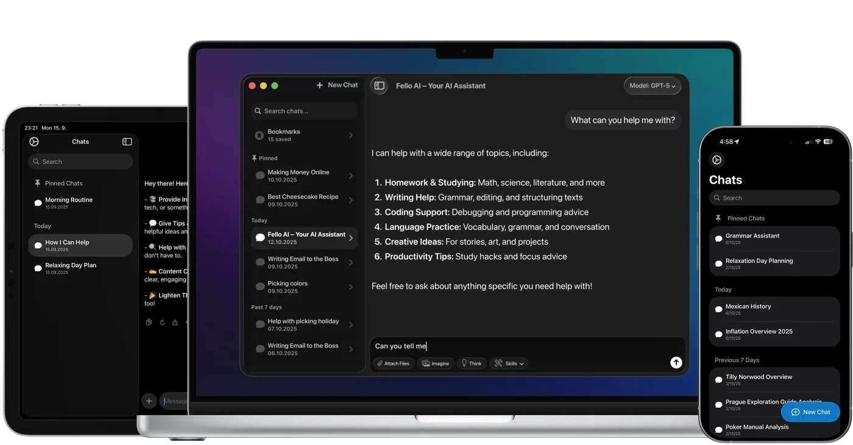Image resolution: width=853 pixels, height=445 pixels.
Task: Click chevron on Writing Email 09.10.2025 row
Action: tap(351, 262)
